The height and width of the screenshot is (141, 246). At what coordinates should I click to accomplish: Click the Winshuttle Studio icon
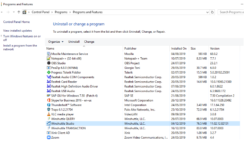pyautogui.click(x=49, y=123)
